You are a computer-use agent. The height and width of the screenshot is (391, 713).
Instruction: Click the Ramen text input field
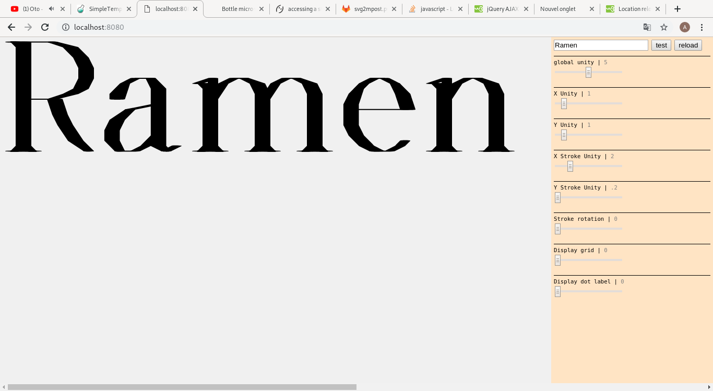tap(600, 45)
